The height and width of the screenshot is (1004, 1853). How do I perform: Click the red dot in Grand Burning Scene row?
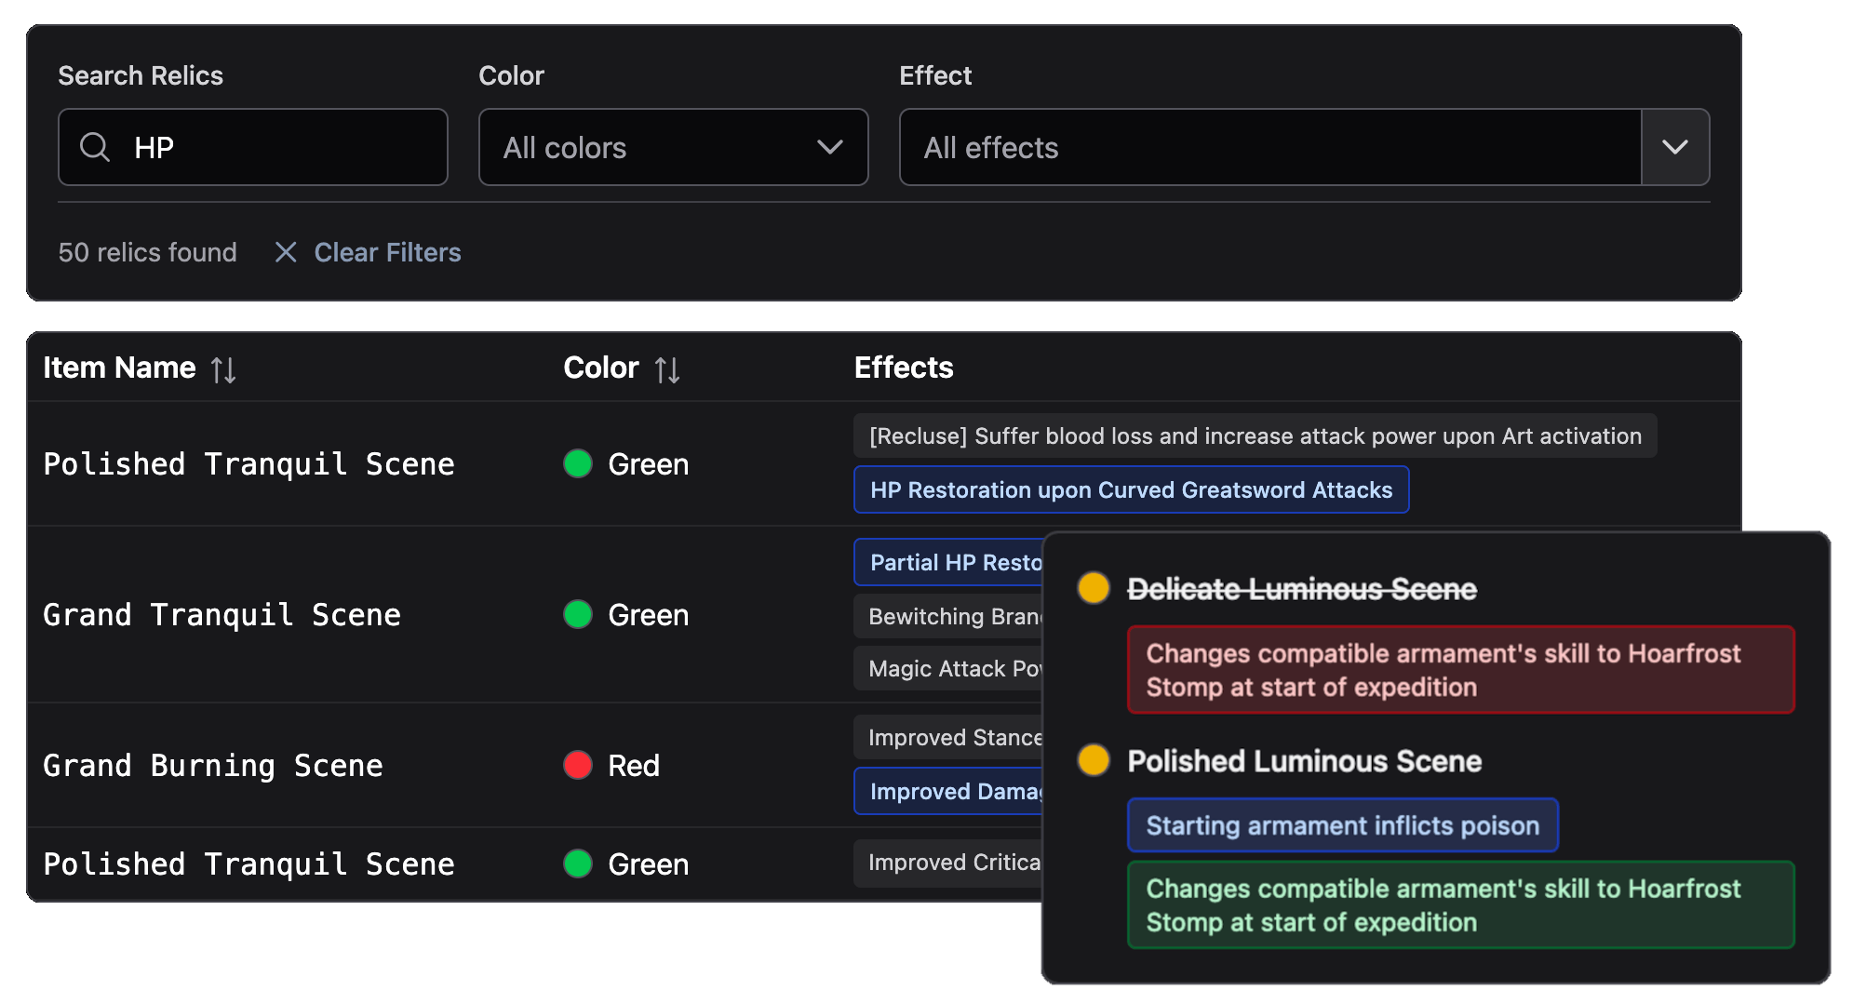578,765
